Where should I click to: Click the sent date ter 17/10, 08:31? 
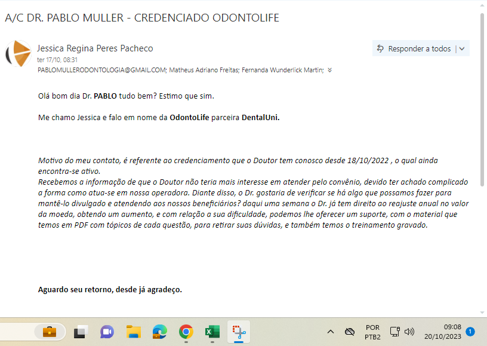coord(57,60)
